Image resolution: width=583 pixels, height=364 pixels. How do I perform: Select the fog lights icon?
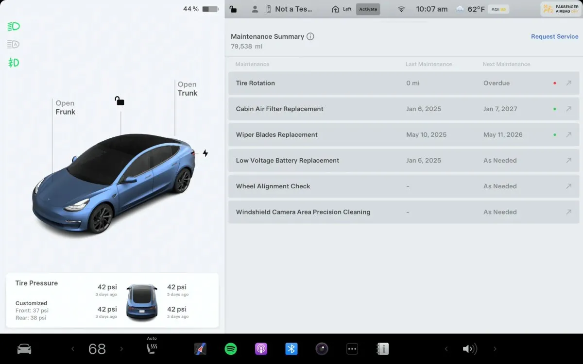click(x=13, y=63)
